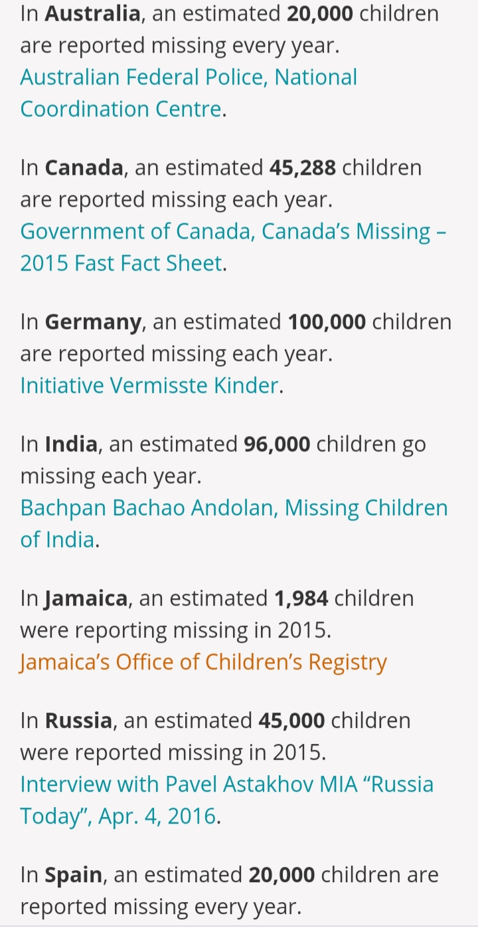478x928 pixels.
Task: Click the bold word Australia
Action: (92, 13)
